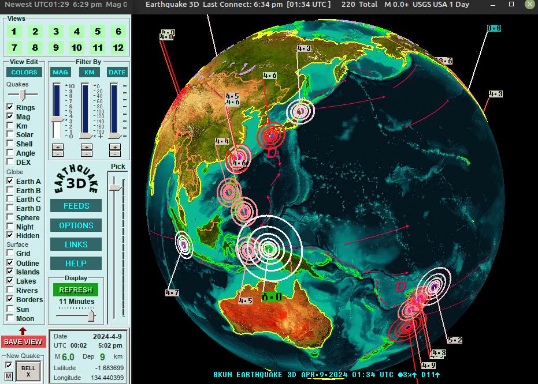Show the surface Grid
This screenshot has height=384, width=538.
[x=10, y=253]
